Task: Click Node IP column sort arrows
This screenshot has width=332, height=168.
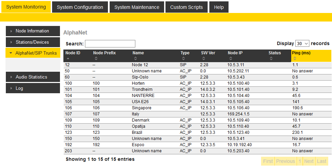Action: pyautogui.click(x=230, y=59)
